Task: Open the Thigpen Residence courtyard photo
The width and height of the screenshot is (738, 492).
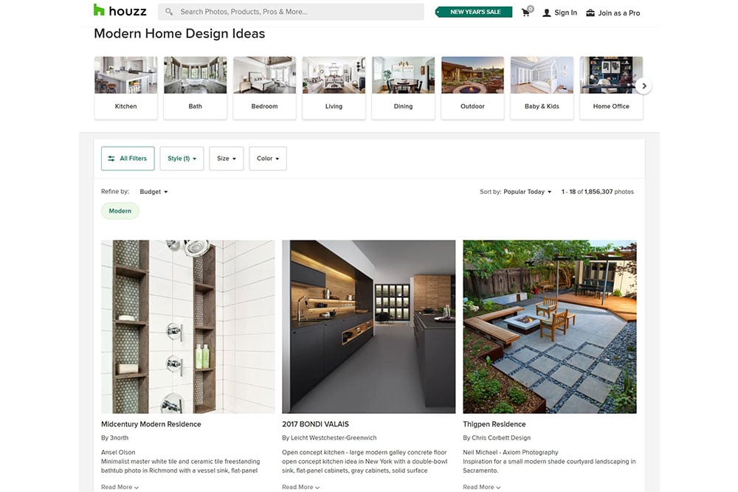Action: click(x=550, y=327)
